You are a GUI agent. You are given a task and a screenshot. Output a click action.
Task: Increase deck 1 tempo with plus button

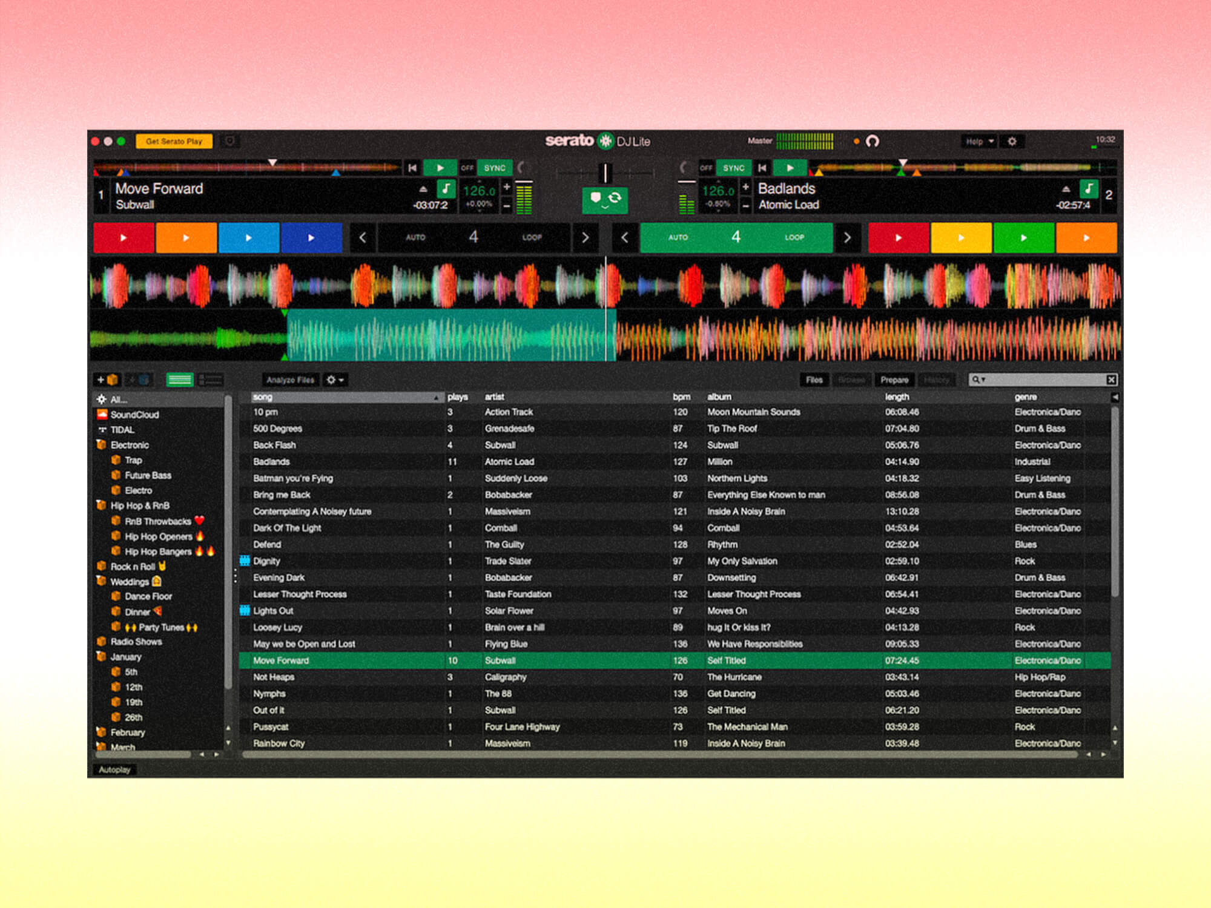507,187
